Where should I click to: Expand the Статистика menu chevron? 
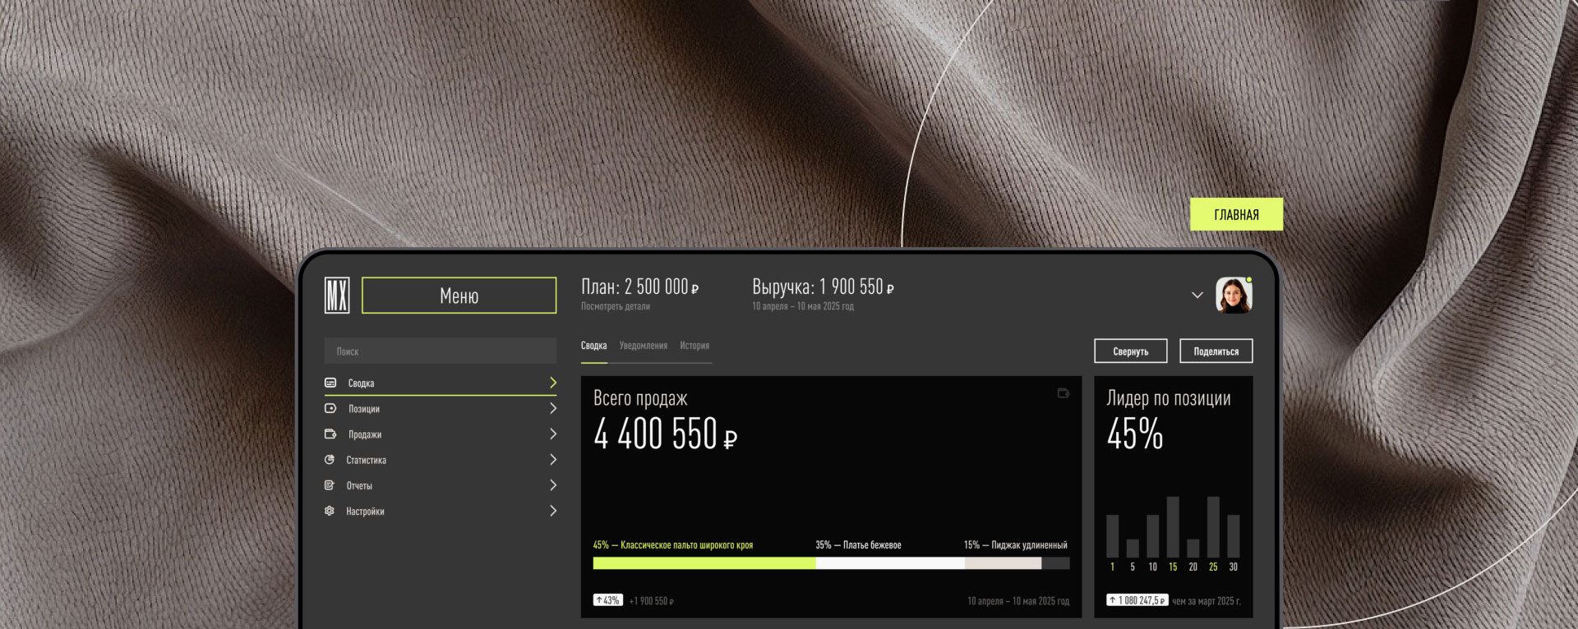click(x=553, y=460)
